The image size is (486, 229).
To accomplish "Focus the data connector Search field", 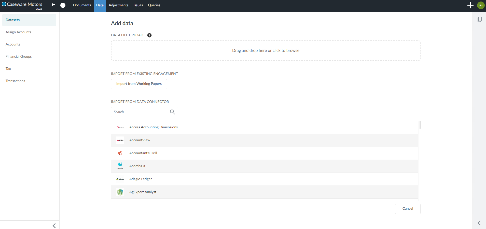I will pos(141,112).
